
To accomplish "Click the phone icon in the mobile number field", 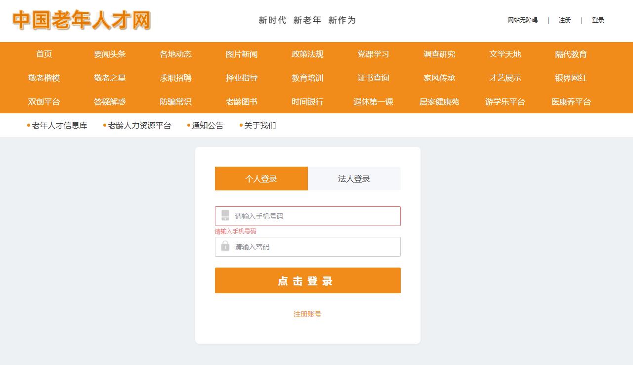I will [225, 216].
